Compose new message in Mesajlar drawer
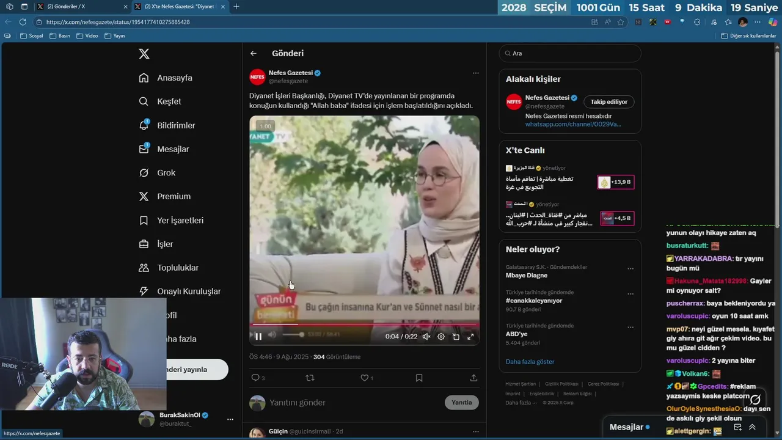This screenshot has width=782, height=440. (737, 427)
